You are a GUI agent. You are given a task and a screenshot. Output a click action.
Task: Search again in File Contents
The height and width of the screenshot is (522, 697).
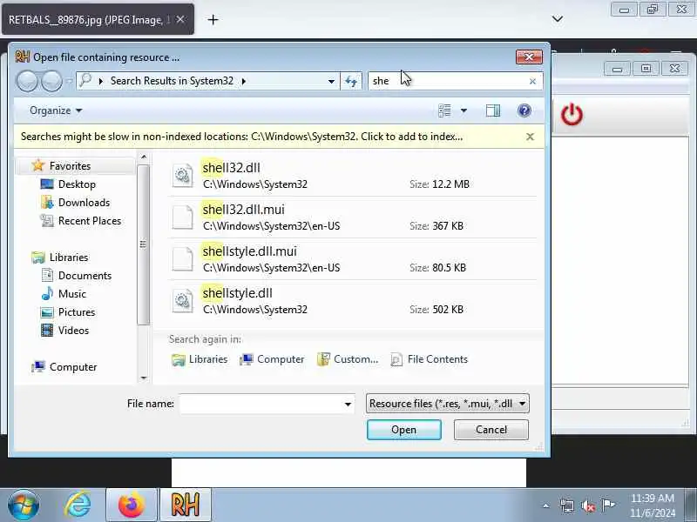click(x=429, y=359)
